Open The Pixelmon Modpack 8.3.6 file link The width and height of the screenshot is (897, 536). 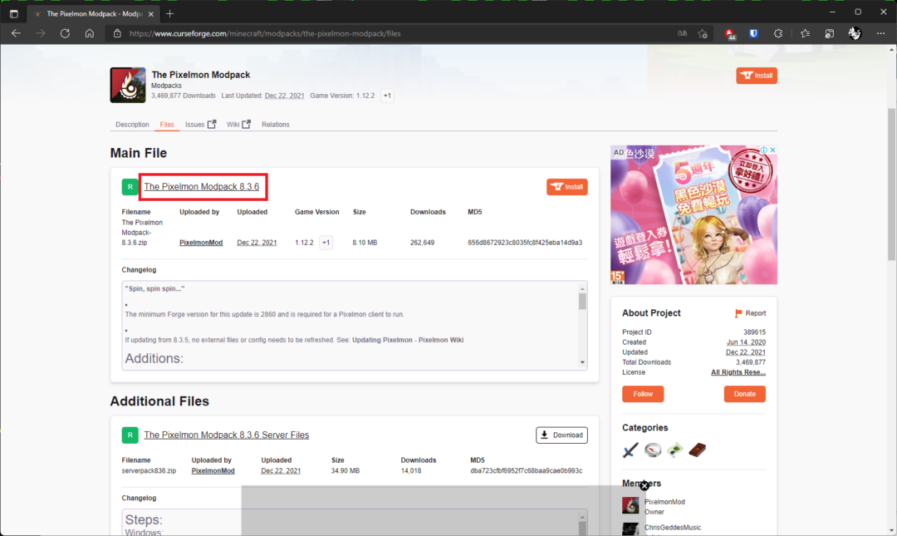201,187
